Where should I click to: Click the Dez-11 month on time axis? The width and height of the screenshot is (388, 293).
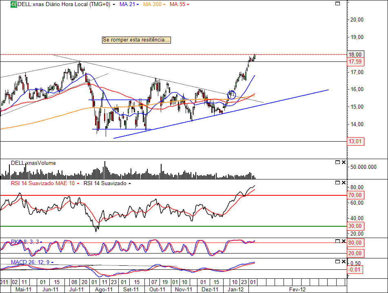(210, 290)
